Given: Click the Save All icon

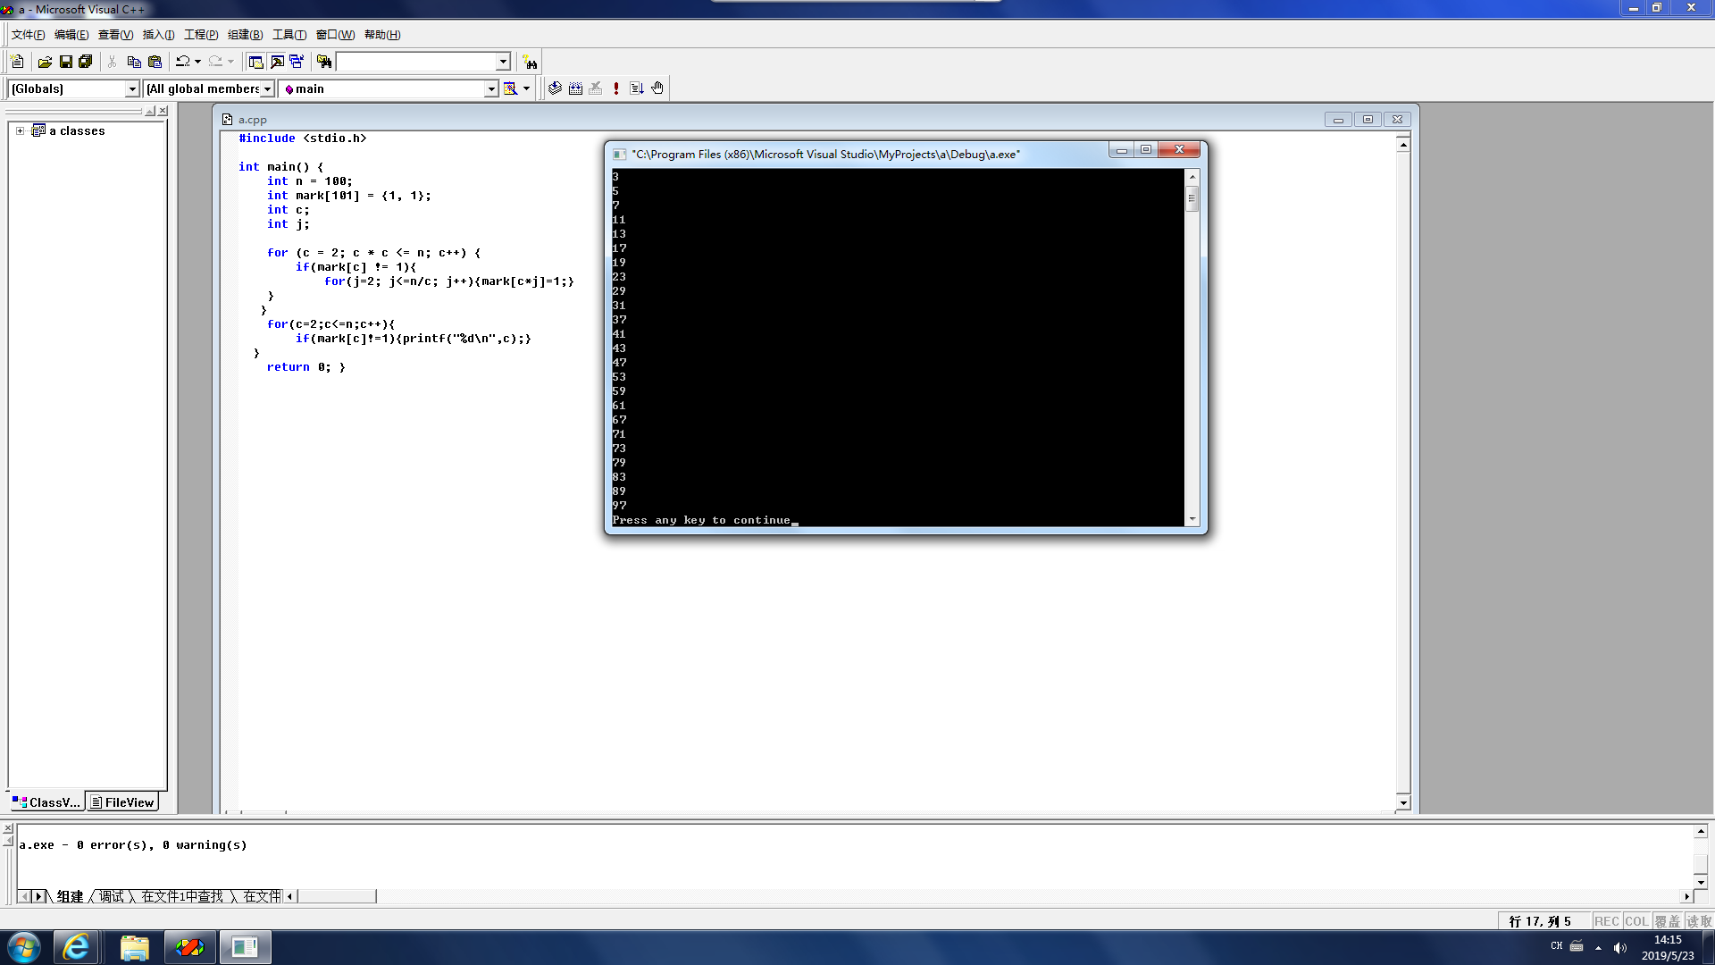Looking at the screenshot, I should coord(86,62).
